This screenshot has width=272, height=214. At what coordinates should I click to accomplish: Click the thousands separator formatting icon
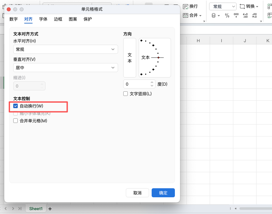[236, 15]
